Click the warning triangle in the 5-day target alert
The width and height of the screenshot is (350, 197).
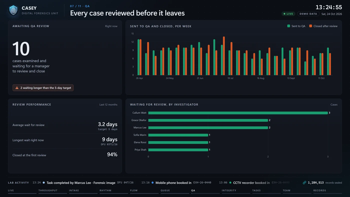(x=17, y=88)
